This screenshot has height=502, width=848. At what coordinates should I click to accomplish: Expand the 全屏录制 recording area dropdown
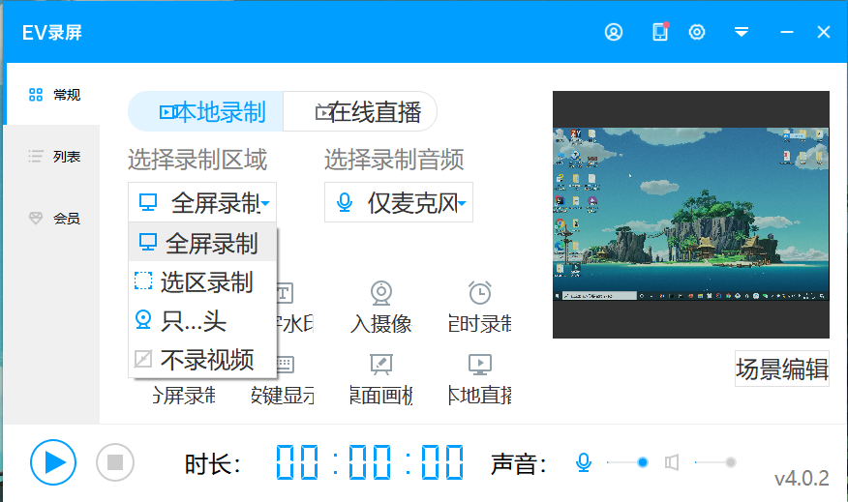pos(202,203)
